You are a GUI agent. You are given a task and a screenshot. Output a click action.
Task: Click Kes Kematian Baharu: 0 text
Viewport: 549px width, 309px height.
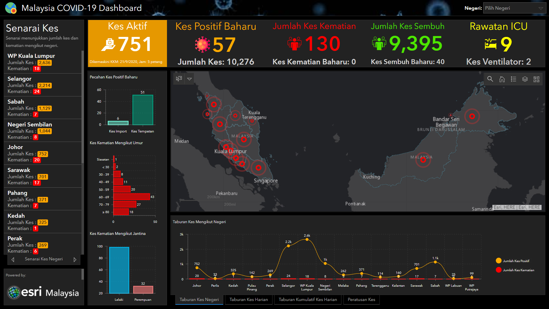[x=314, y=62]
